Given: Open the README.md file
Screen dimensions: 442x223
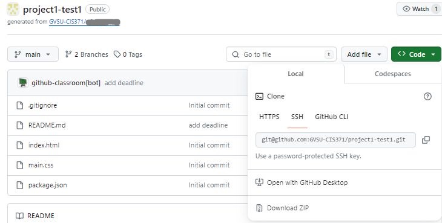Looking at the screenshot, I should click(x=47, y=126).
